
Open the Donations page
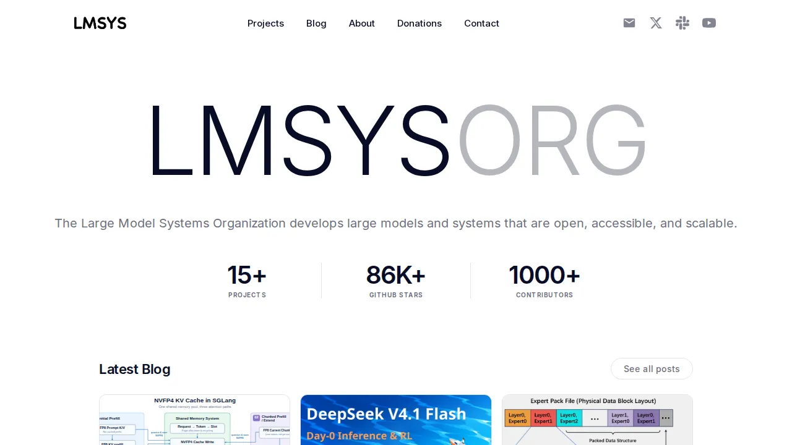[420, 23]
